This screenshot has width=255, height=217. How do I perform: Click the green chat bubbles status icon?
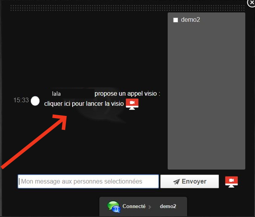coord(114,207)
